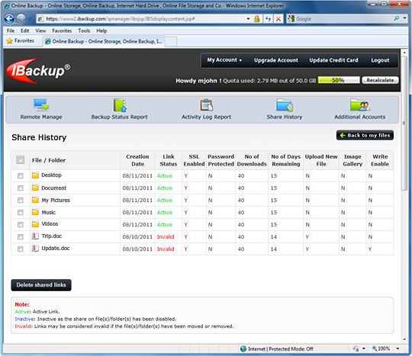Open the View menu
The height and width of the screenshot is (356, 412).
40,31
